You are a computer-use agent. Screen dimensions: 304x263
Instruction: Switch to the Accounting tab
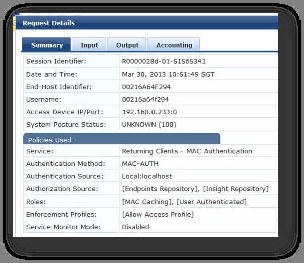[174, 45]
